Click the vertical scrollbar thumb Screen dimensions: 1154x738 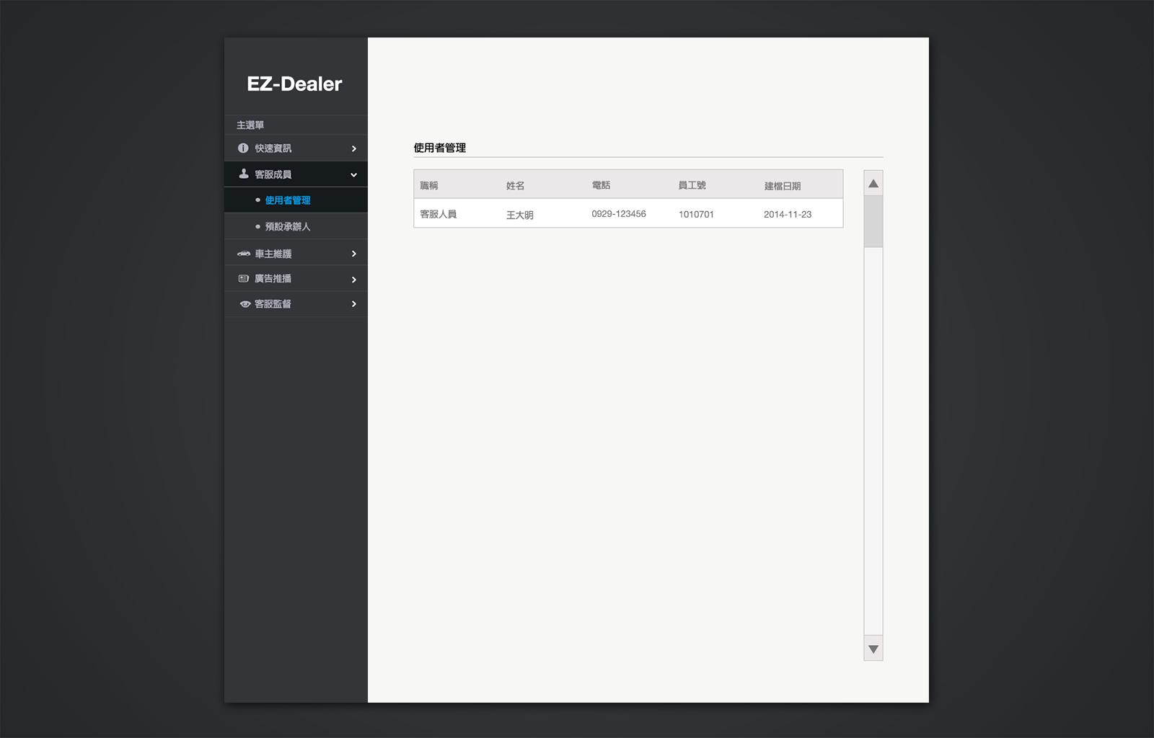[873, 222]
